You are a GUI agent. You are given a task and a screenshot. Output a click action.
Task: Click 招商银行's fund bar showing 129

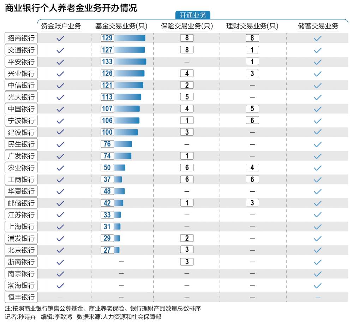tap(130, 38)
